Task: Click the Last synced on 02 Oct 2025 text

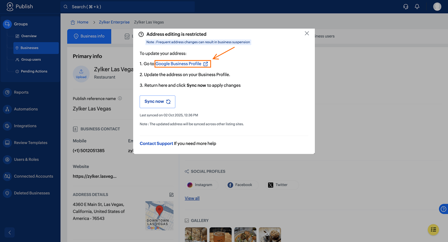Action: point(169,115)
